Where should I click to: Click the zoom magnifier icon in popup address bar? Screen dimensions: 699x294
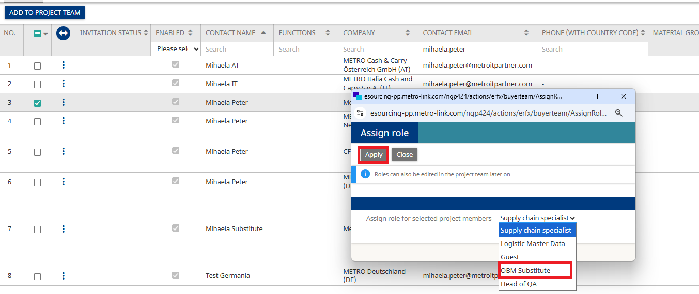(618, 113)
